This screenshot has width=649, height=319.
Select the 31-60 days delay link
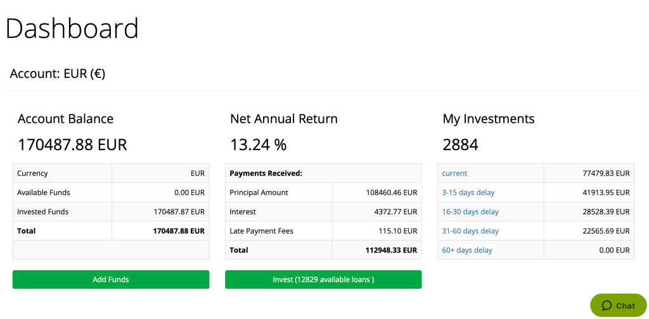(470, 231)
